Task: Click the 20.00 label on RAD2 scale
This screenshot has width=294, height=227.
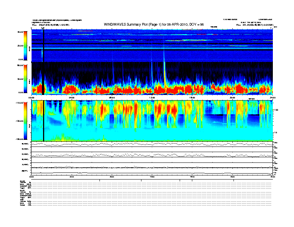Action: [20, 46]
